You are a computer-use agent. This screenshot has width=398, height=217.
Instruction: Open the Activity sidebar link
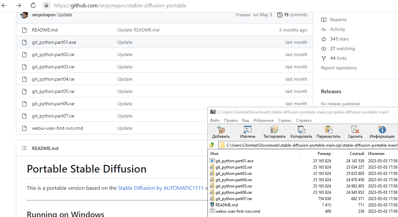click(x=333, y=29)
